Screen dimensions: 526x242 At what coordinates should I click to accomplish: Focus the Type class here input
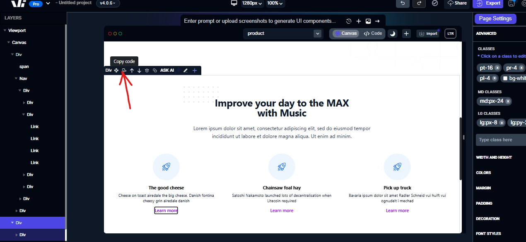pos(501,140)
